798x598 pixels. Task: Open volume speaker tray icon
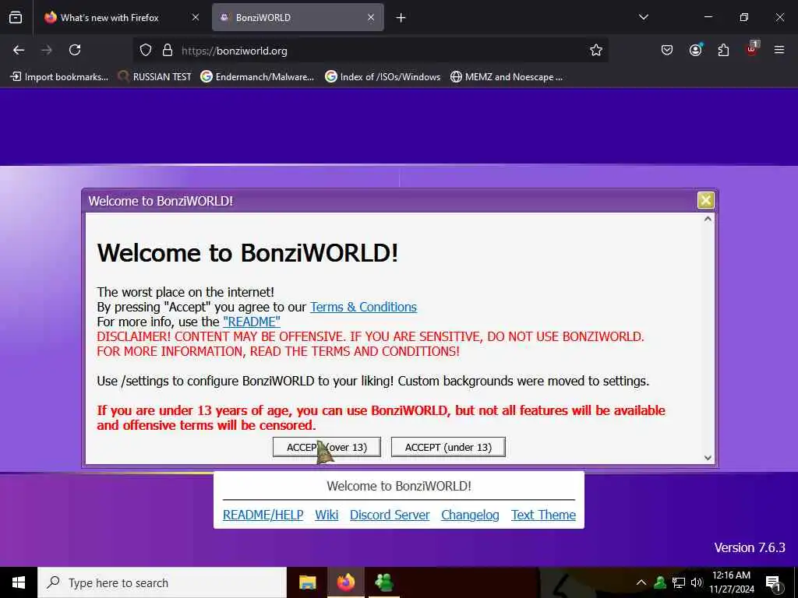697,582
